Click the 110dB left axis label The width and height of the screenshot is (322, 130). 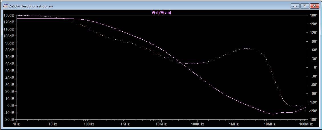[9, 29]
